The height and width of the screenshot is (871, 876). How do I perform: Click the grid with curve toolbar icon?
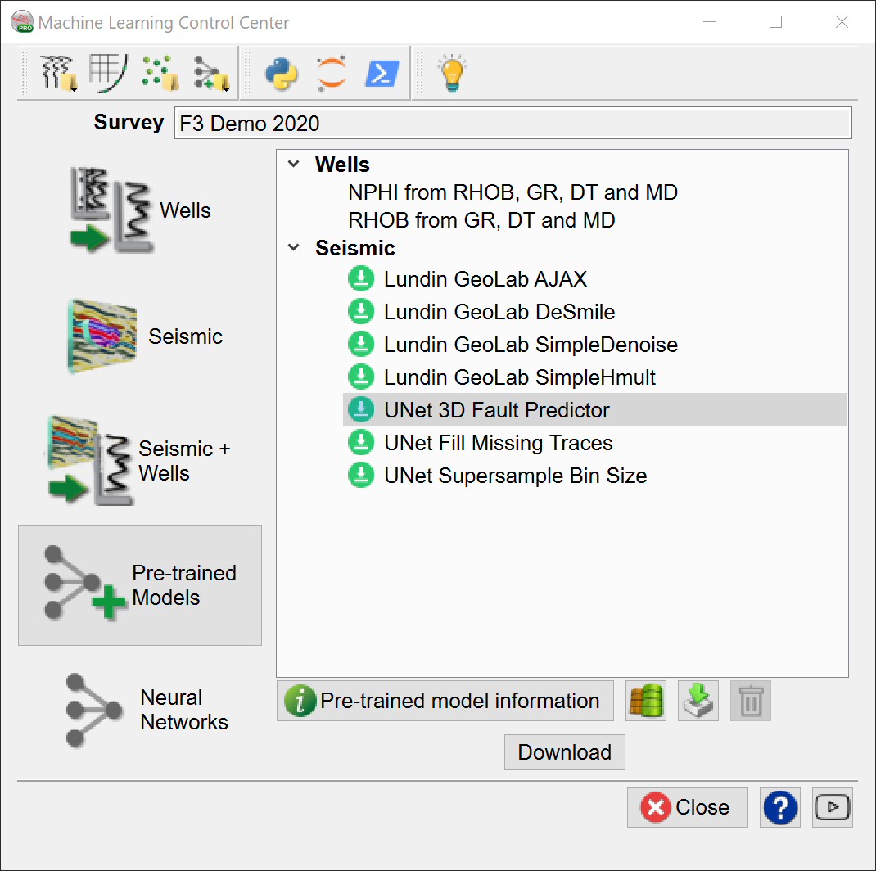[106, 74]
